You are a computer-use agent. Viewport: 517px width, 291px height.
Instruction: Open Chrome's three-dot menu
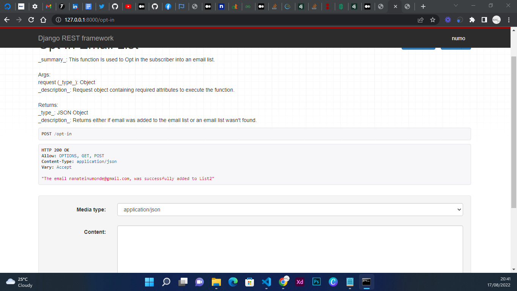(x=509, y=20)
